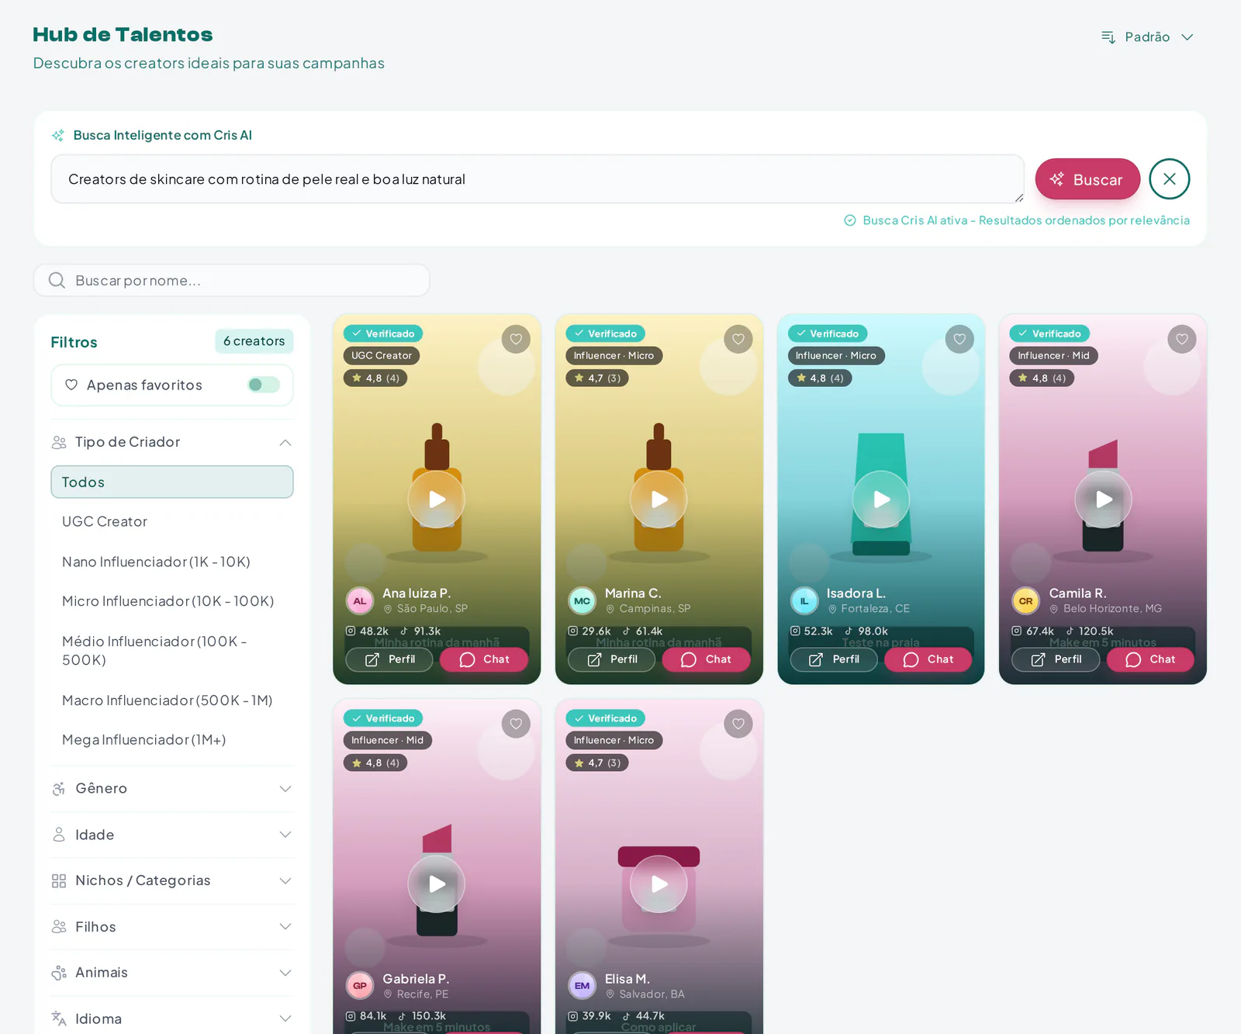The height and width of the screenshot is (1034, 1241).
Task: Expand the Filhos filter section
Action: [x=172, y=927]
